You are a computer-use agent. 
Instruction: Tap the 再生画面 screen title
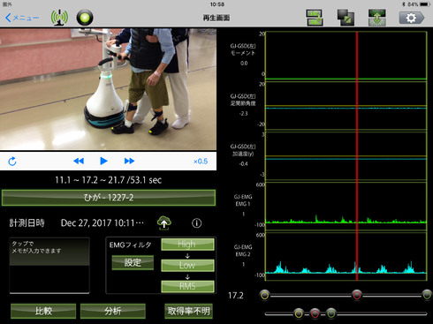tap(216, 18)
